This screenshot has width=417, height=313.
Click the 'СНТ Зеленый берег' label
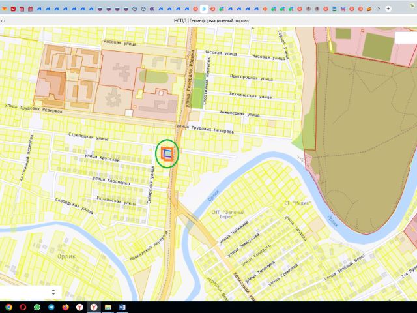(x=228, y=215)
